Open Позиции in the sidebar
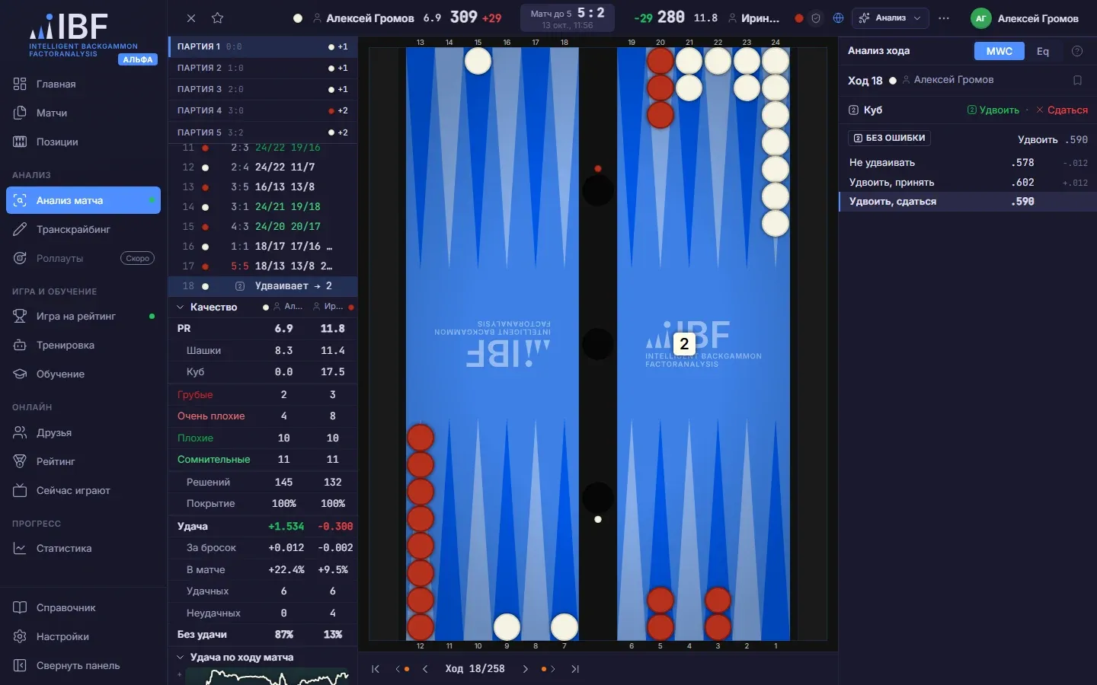The image size is (1097, 685). (x=84, y=142)
